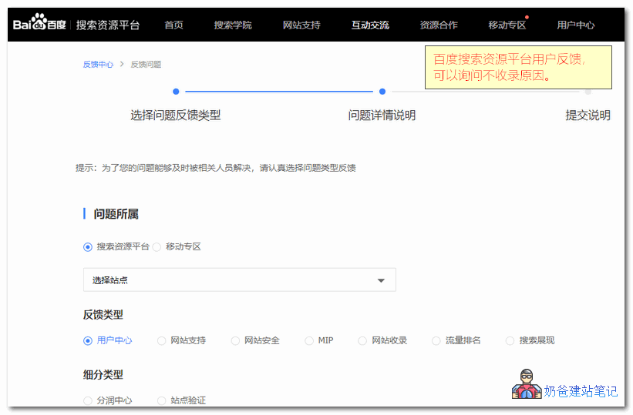Go to 反馈中心 breadcrumb link

click(x=98, y=65)
